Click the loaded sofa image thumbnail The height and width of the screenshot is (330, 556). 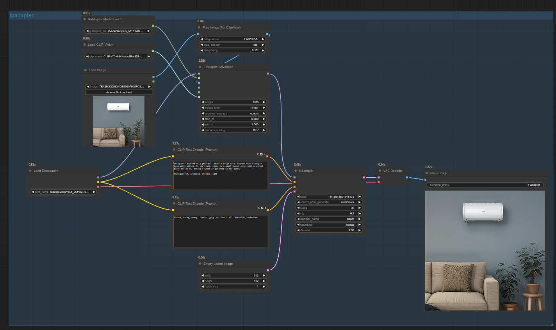(118, 121)
